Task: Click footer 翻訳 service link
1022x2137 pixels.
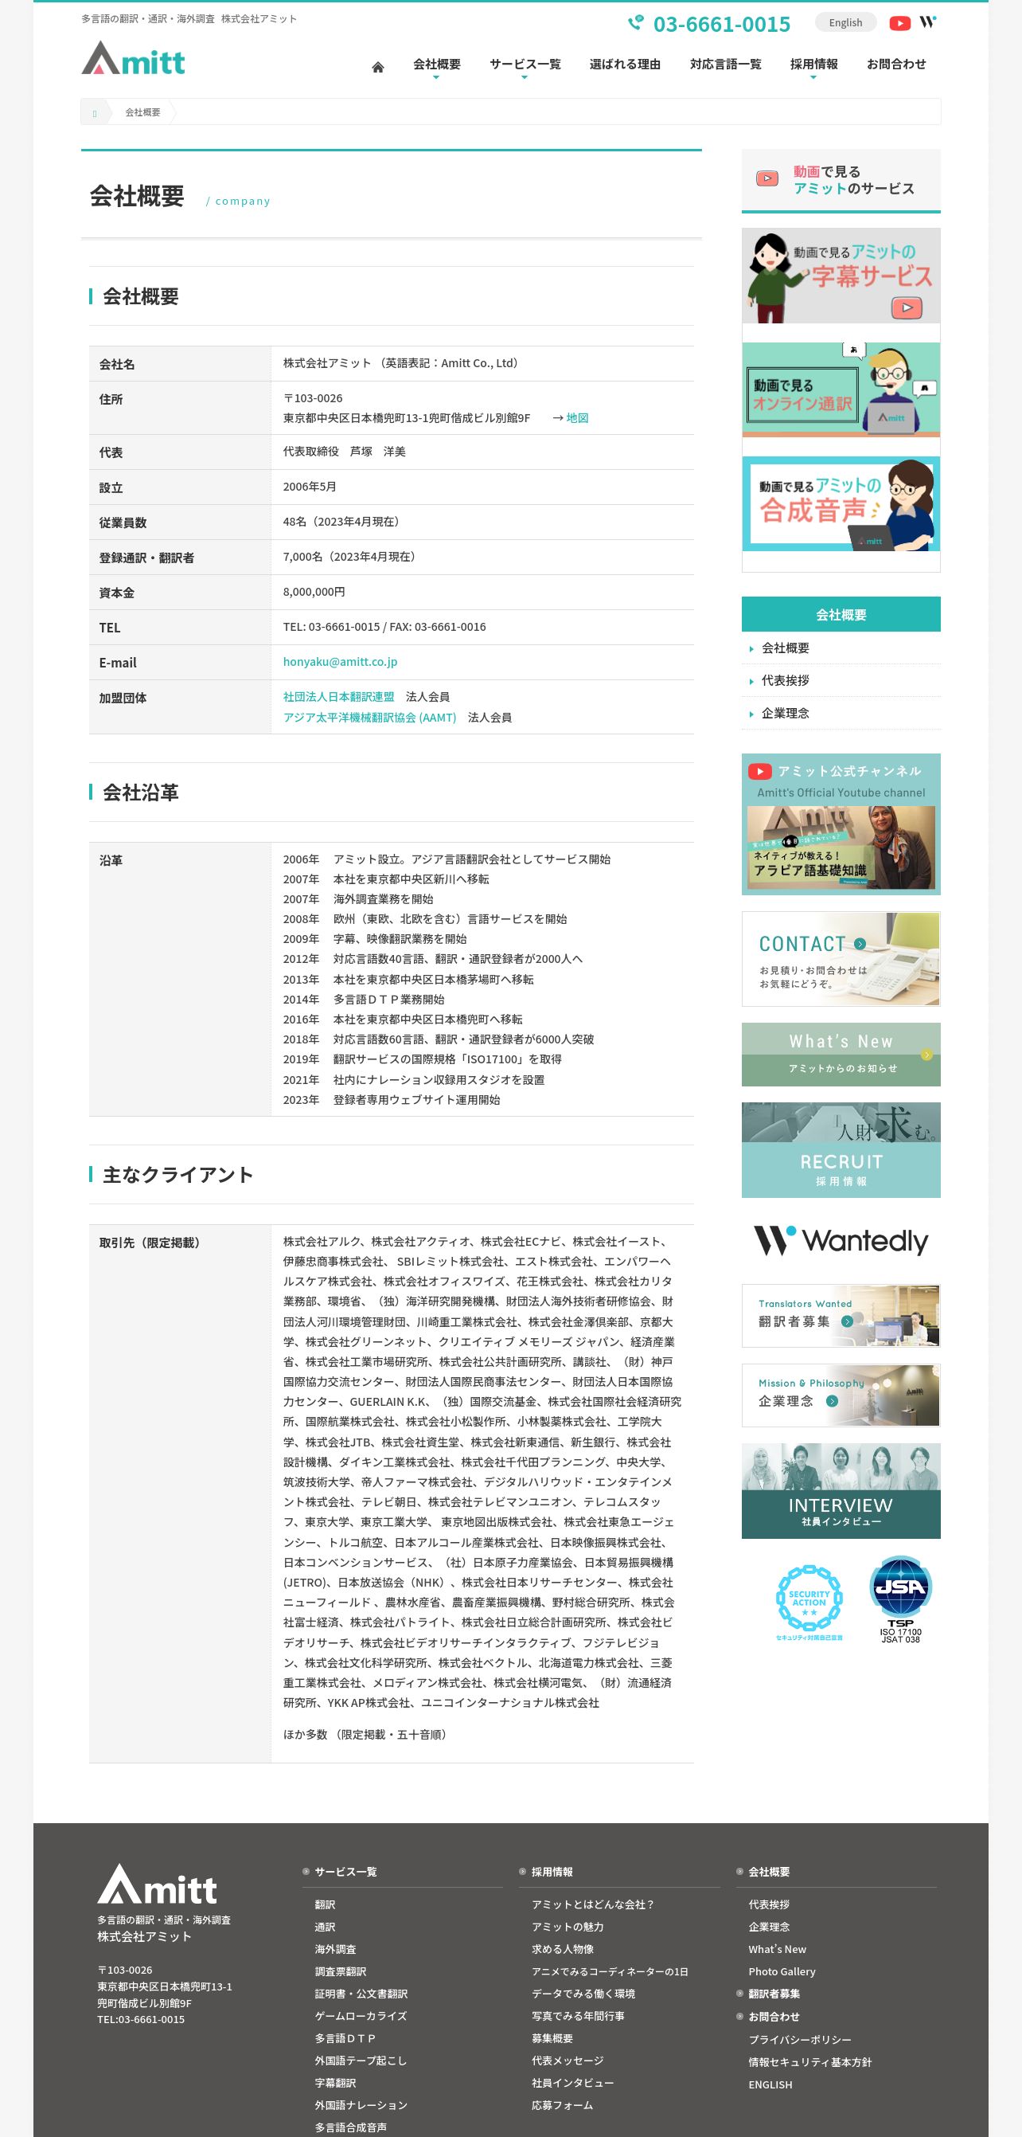Action: click(325, 1904)
